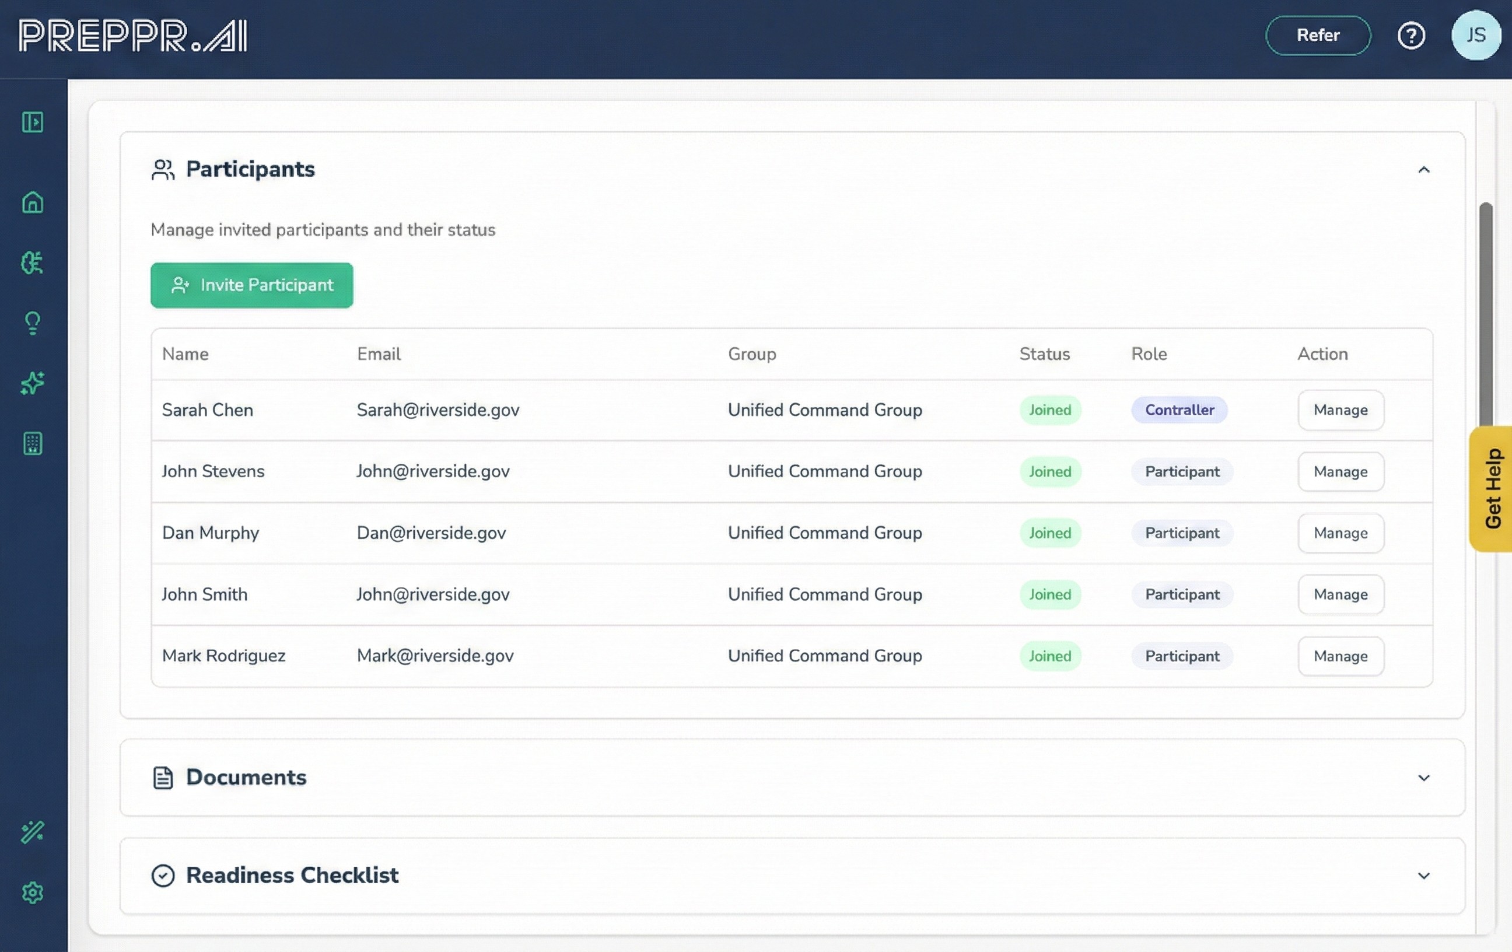Click the Refer button

[x=1317, y=36]
